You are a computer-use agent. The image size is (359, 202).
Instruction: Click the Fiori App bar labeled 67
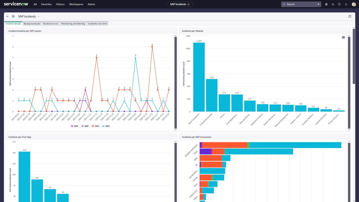click(x=50, y=195)
